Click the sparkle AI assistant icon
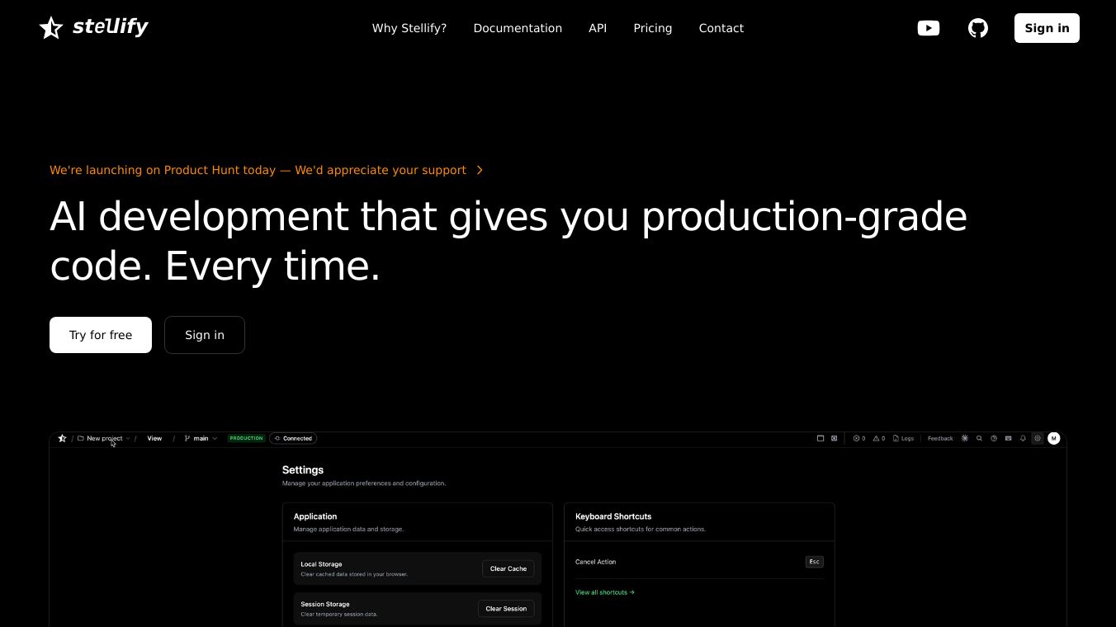 pyautogui.click(x=964, y=438)
